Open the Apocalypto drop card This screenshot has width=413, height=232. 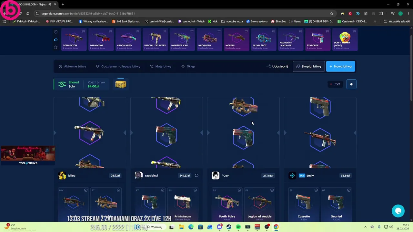click(x=128, y=39)
